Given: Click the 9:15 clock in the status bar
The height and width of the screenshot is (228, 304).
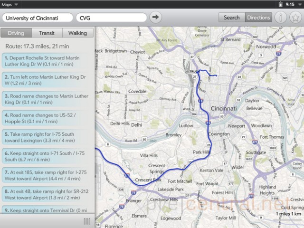Looking at the screenshot, I should point(290,4).
